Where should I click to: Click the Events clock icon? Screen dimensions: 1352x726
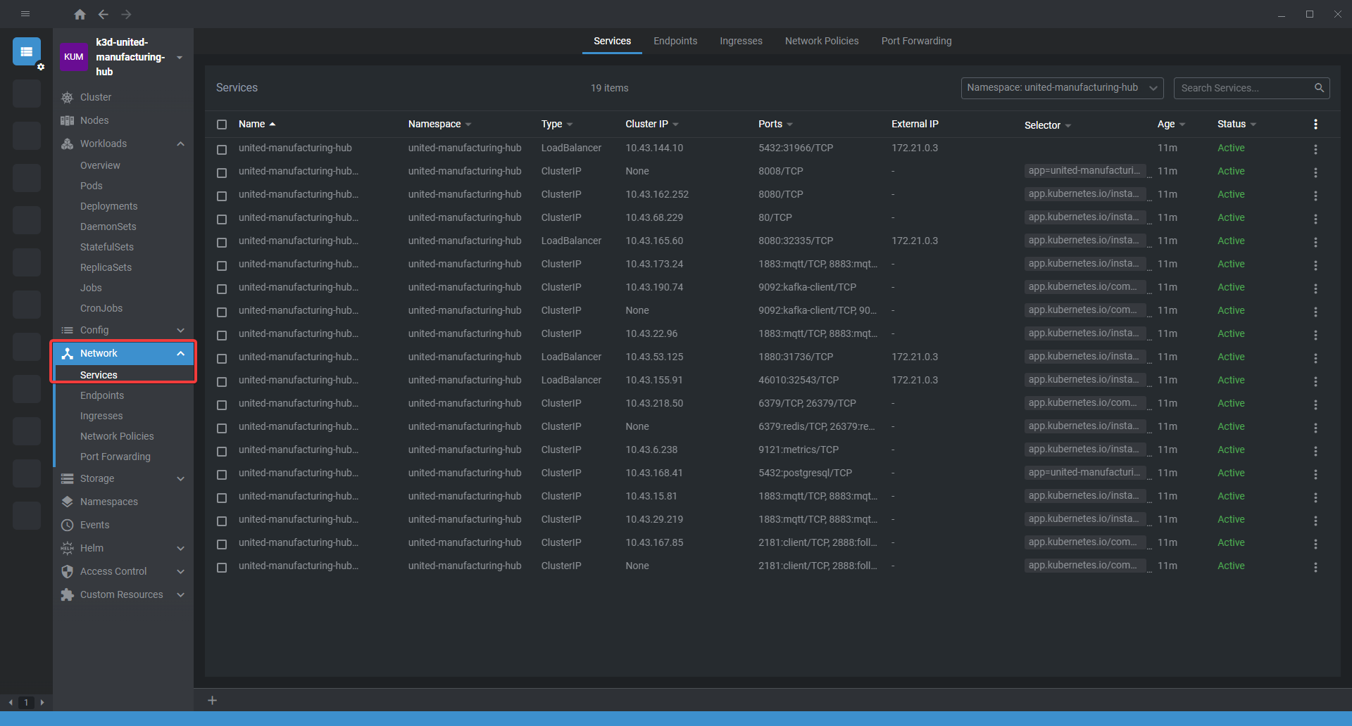click(x=68, y=525)
